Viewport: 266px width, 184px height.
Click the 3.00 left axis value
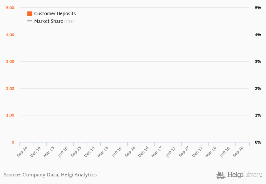[x=10, y=62]
